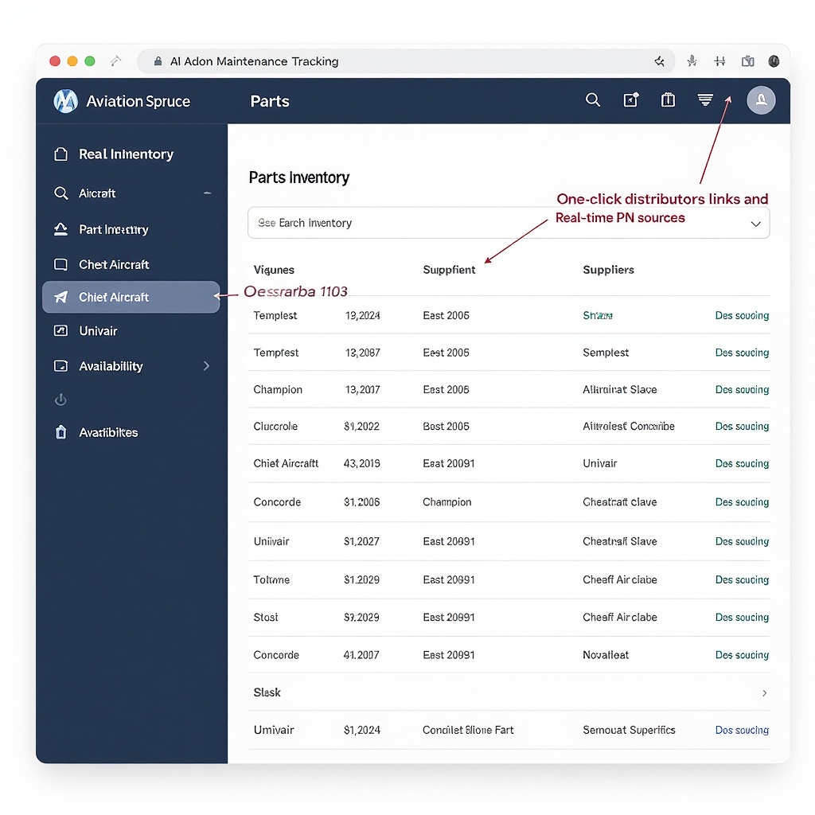Open Univair sidebar item
This screenshot has height=815, width=815.
pyautogui.click(x=98, y=331)
